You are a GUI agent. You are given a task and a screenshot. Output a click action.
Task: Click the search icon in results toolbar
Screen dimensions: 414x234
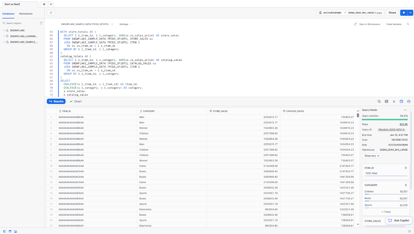379,102
